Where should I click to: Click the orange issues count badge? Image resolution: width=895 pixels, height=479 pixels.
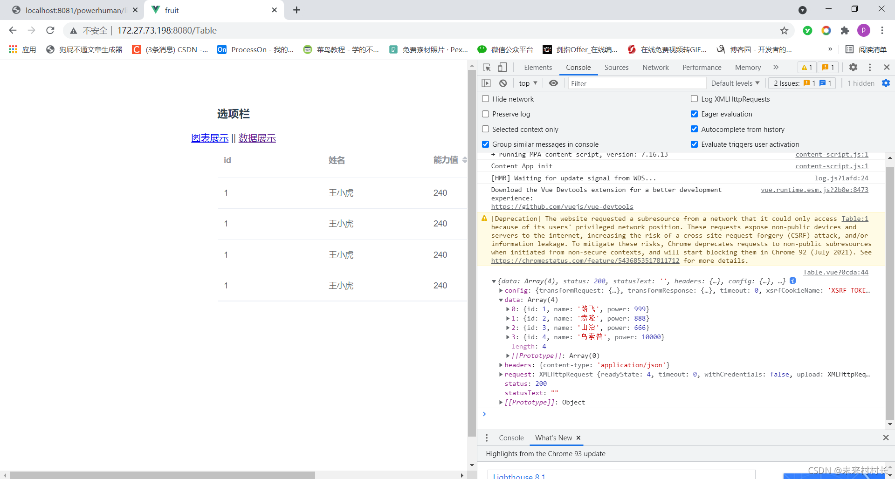(x=828, y=68)
